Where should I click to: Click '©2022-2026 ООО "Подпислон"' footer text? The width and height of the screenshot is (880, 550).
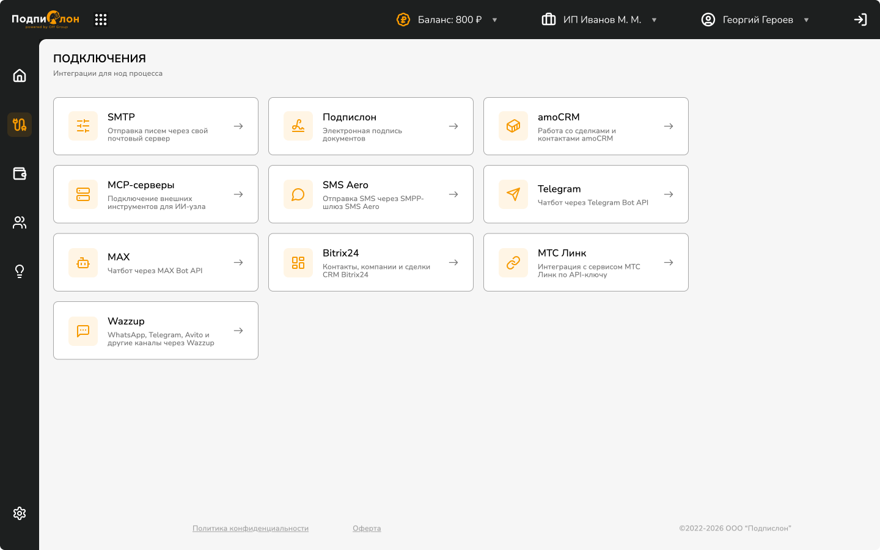coord(735,529)
